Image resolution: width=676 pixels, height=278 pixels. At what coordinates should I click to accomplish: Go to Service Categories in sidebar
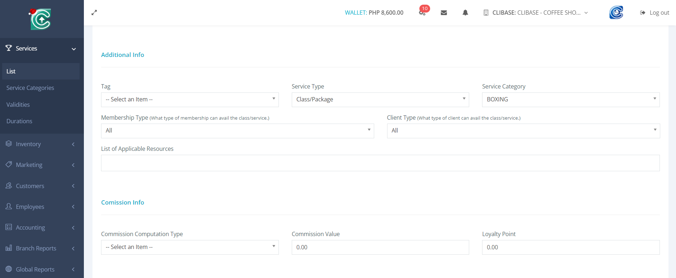30,88
